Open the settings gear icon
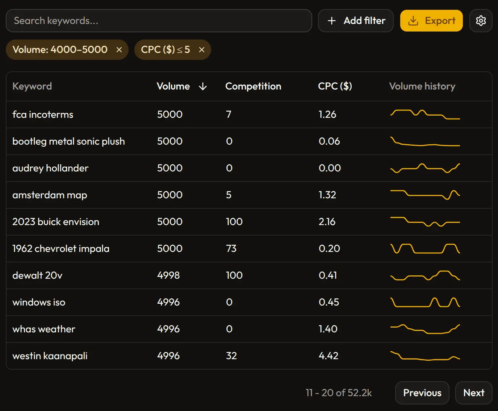Screen dimensions: 498x411 pos(481,21)
